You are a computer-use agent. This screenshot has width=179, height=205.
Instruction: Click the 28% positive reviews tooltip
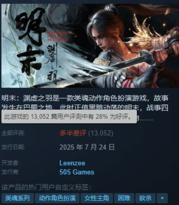pyautogui.click(x=69, y=116)
